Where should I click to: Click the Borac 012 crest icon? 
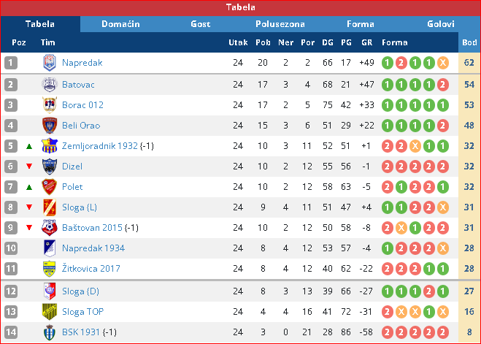(x=50, y=105)
